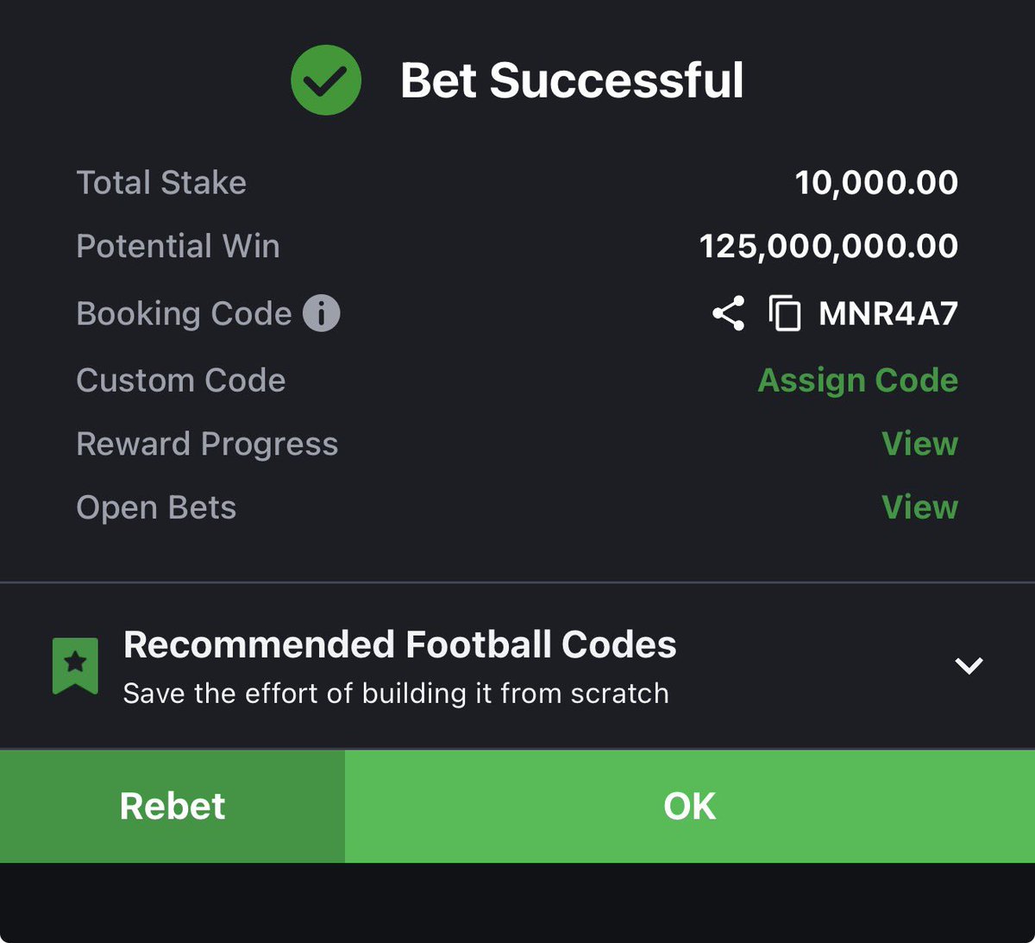Click the Reward Progress label
The height and width of the screenshot is (943, 1035).
coord(207,443)
